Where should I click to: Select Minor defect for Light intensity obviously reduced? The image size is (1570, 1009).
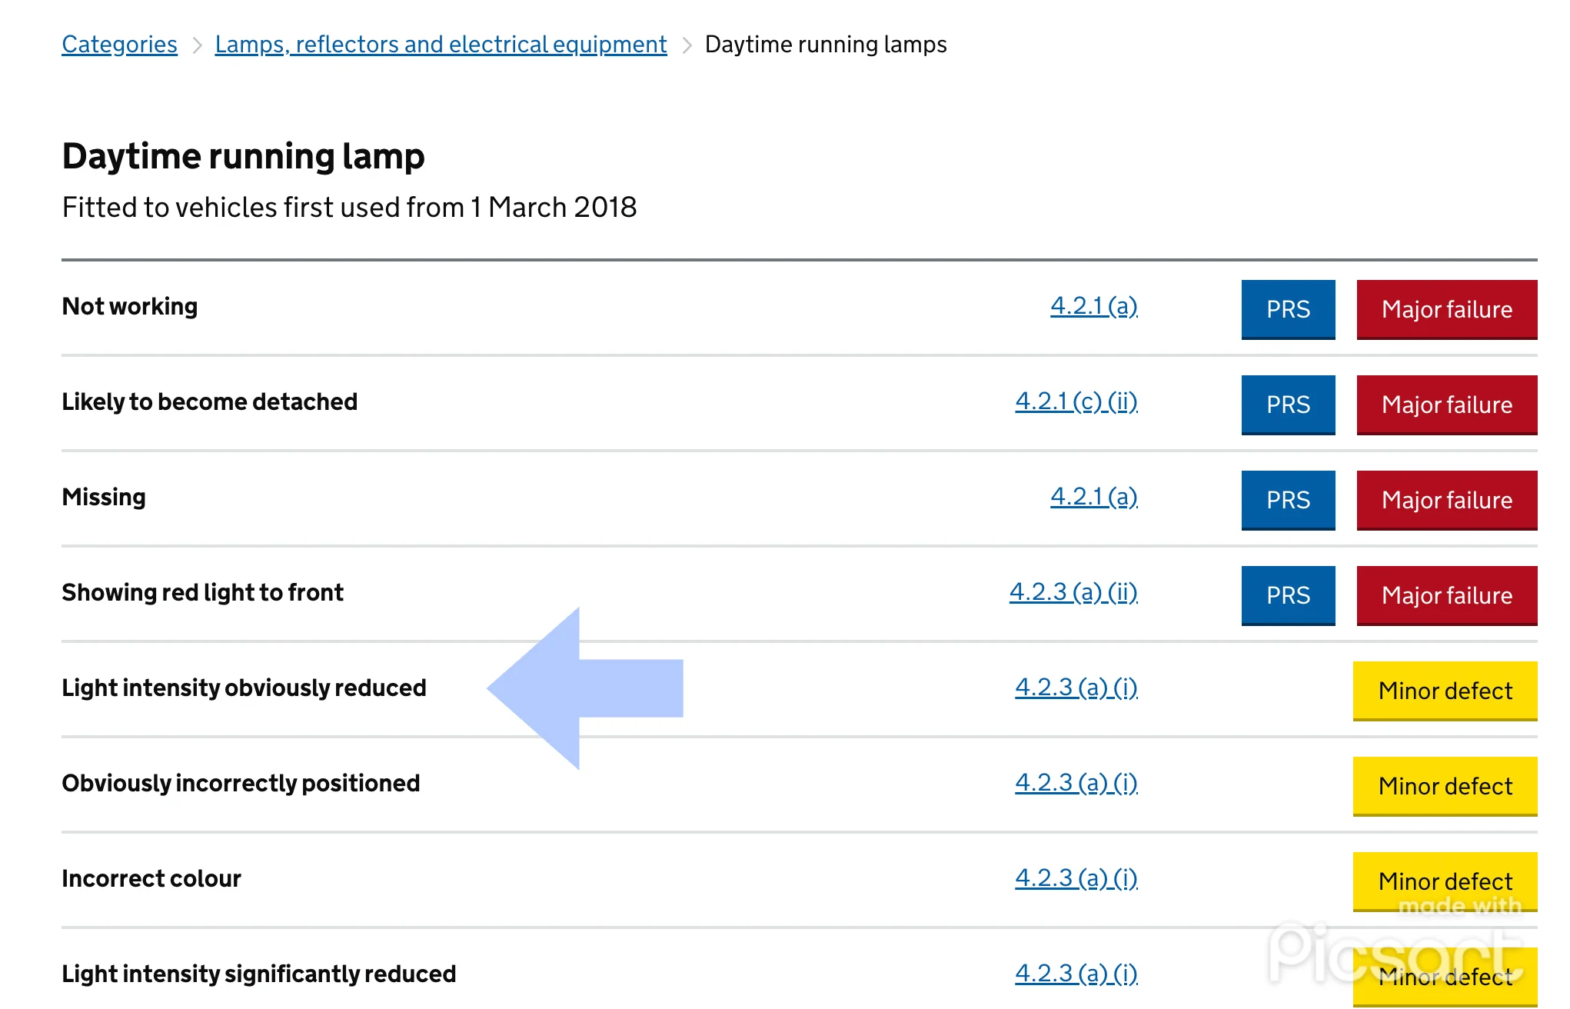1445,691
